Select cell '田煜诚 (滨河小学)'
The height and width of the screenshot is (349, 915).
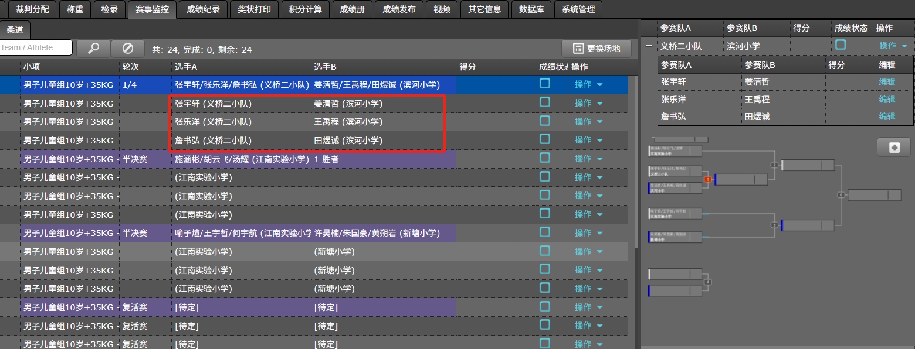pos(384,141)
